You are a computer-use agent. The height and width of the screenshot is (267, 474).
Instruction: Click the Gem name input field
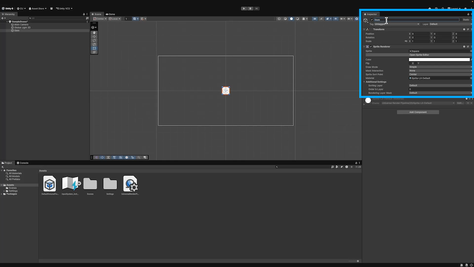tap(417, 20)
